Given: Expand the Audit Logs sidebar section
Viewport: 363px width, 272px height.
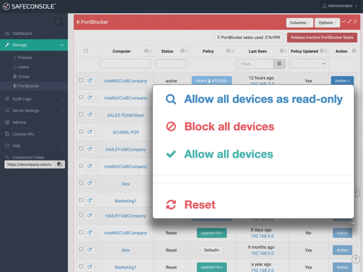Looking at the screenshot, I should pyautogui.click(x=22, y=99).
